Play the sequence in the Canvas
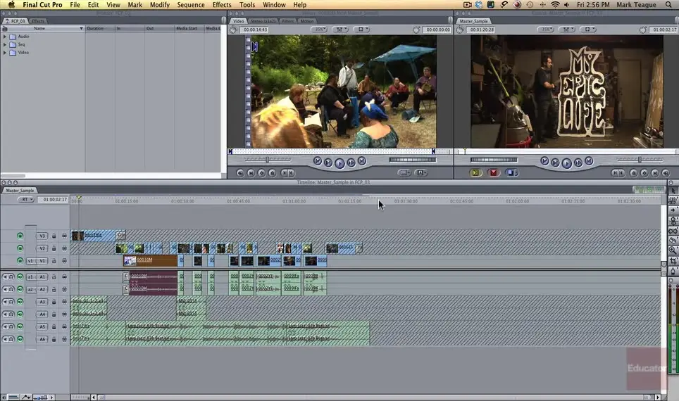Screen dimensions: 679x401 [566, 163]
